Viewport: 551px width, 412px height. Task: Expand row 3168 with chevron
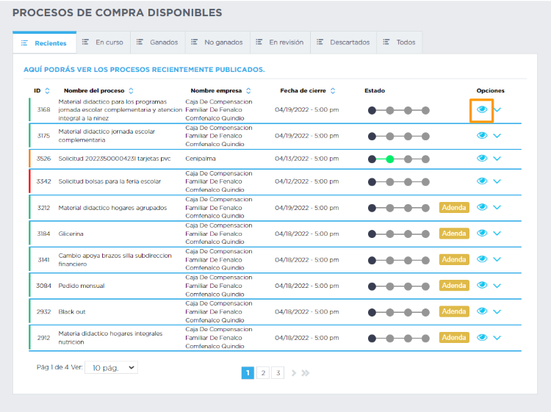[x=497, y=109]
